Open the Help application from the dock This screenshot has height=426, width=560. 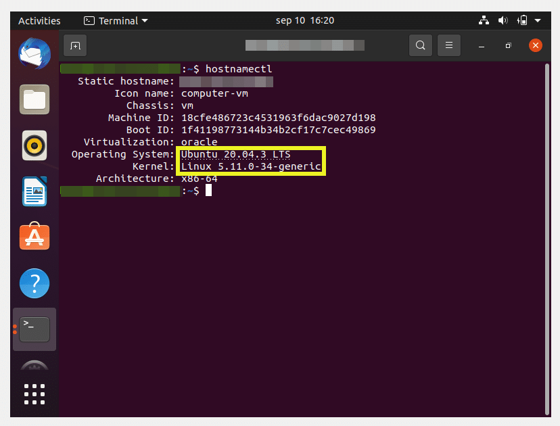tap(34, 283)
